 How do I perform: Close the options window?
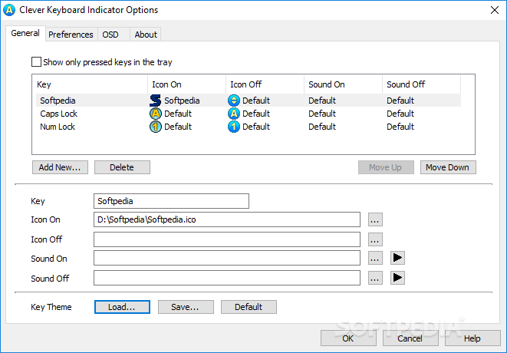pos(495,10)
